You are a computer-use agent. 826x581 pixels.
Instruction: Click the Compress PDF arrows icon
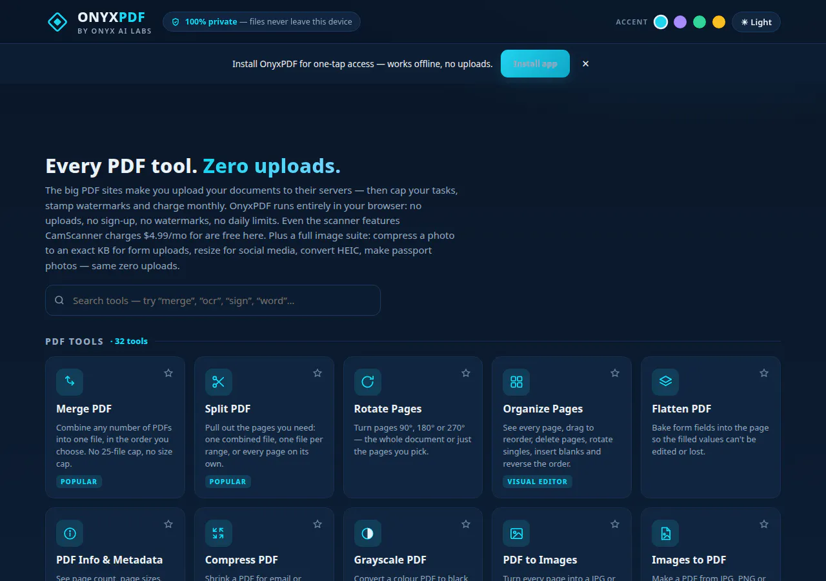219,533
